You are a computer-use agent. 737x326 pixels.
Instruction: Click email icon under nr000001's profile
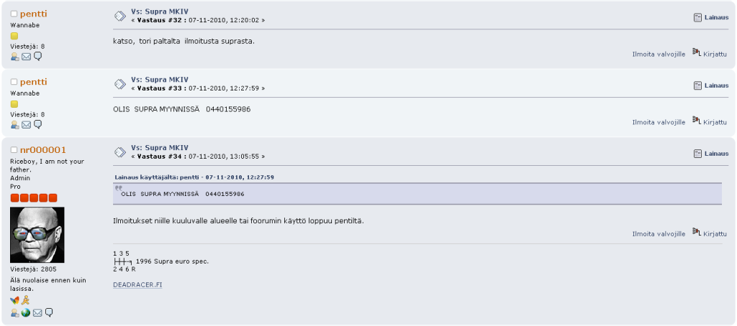click(x=37, y=313)
